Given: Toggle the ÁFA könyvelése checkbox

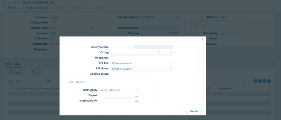Looking at the screenshot, I should tap(54, 22).
